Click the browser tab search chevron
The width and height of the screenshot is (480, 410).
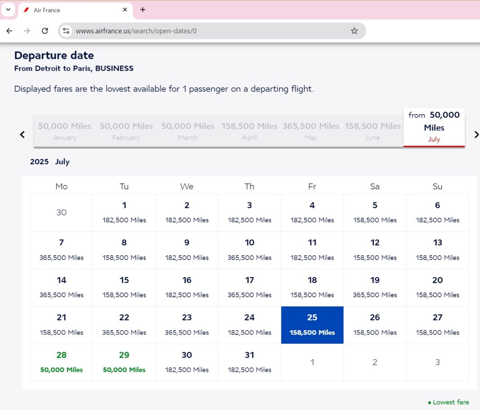point(8,9)
